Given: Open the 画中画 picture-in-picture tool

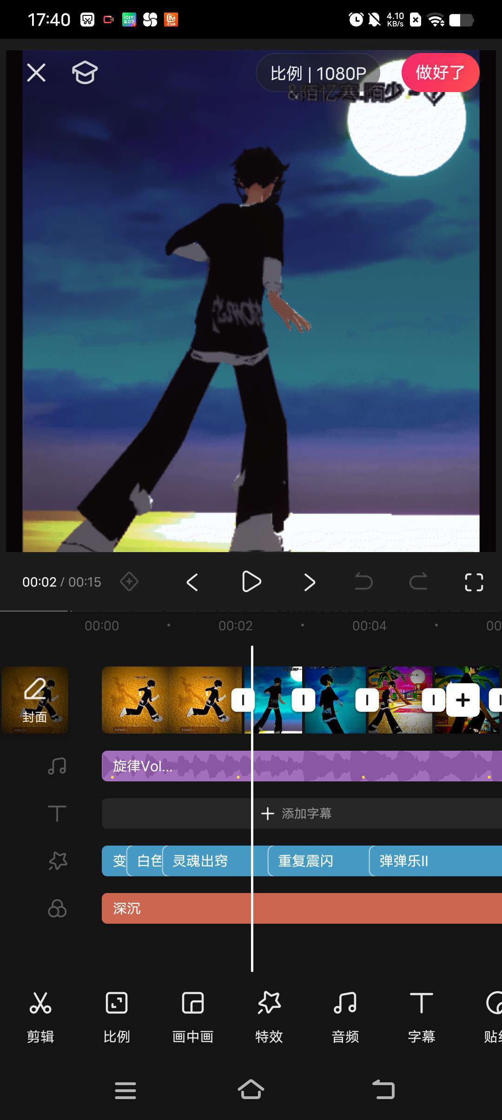Looking at the screenshot, I should (192, 1017).
